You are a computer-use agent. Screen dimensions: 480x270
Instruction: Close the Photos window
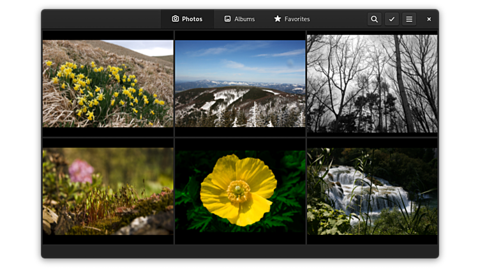click(x=429, y=19)
